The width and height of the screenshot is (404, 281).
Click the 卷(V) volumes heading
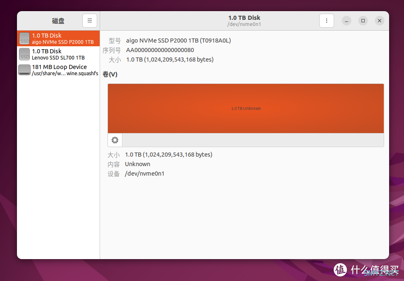tap(110, 74)
